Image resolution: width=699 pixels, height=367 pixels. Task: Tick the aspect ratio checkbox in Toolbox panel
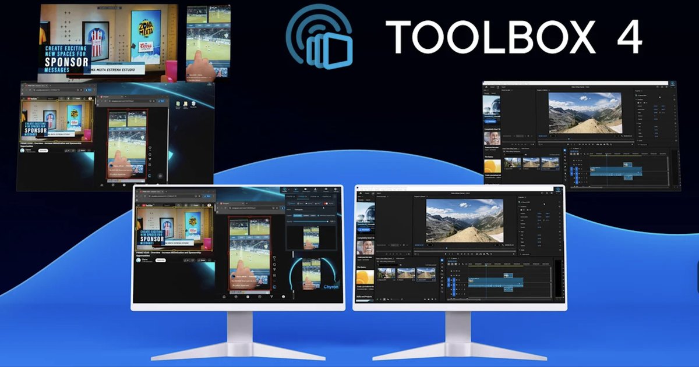[x=319, y=215]
